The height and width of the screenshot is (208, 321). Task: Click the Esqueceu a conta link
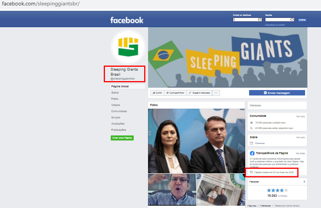275,25
